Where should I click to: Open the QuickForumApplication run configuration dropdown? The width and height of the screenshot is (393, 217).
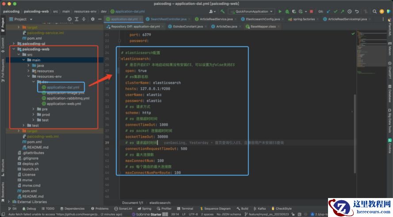pyautogui.click(x=251, y=11)
